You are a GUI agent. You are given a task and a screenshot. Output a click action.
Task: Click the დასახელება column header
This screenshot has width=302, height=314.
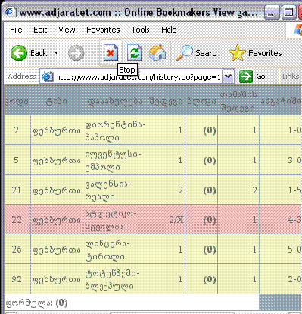(x=115, y=102)
